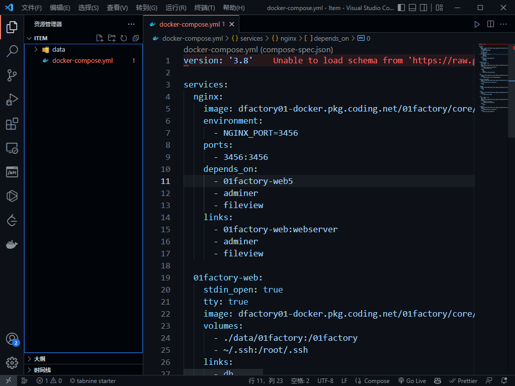Open the Thunder Client API panel

point(12,172)
